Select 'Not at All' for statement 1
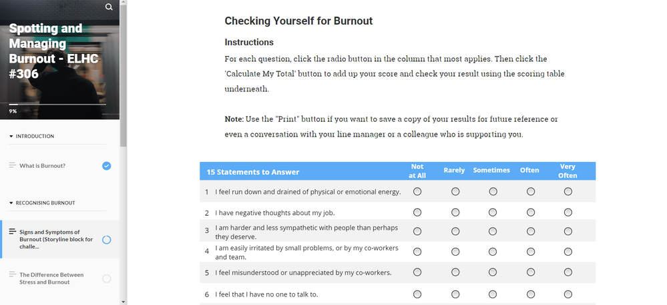 pos(417,192)
